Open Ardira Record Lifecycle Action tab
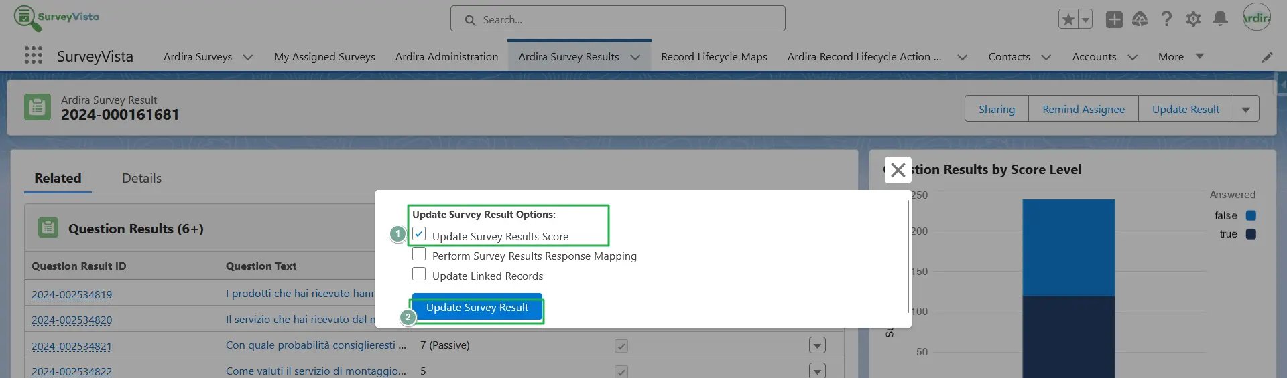Viewport: 1287px width, 378px height. tap(864, 57)
